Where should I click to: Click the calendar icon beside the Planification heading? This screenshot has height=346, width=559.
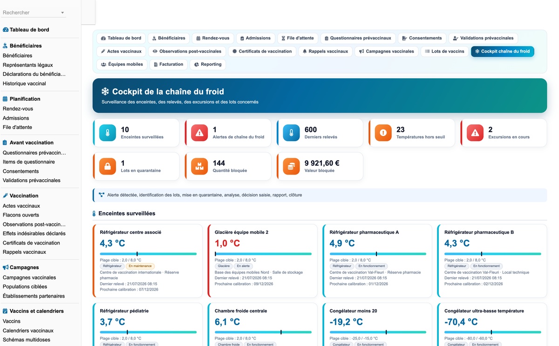[x=5, y=99]
